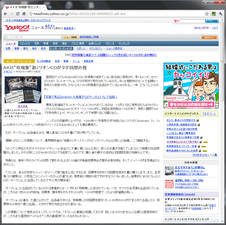Open the ヘルプ link

pyautogui.click(x=215, y=27)
